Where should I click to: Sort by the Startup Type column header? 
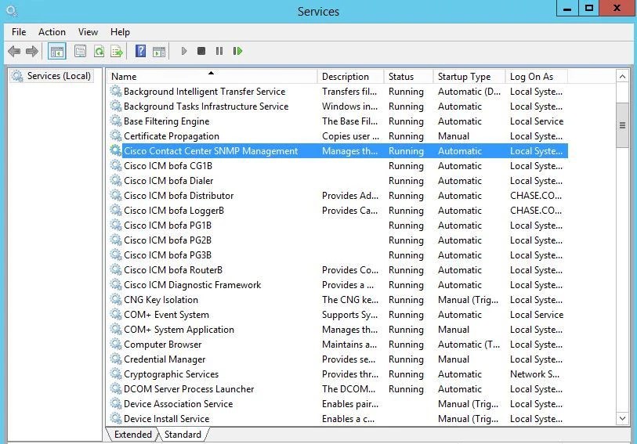469,76
